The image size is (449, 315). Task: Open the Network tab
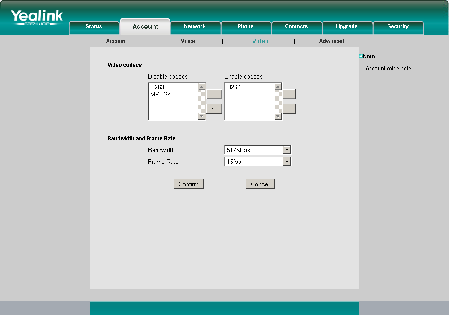point(195,26)
